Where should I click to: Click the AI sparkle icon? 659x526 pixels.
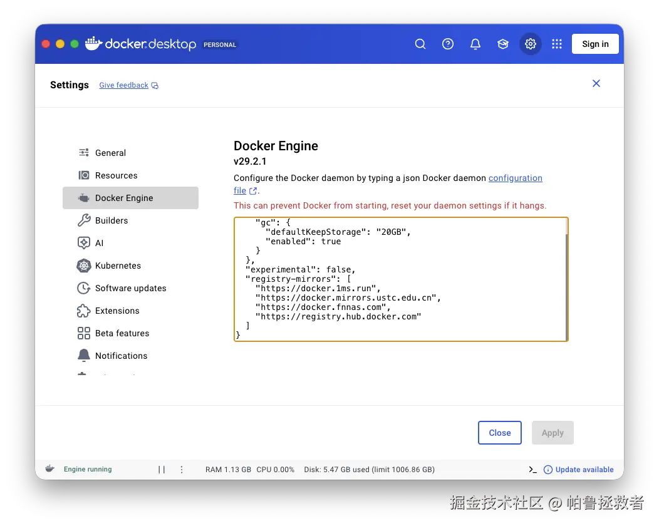coord(84,243)
